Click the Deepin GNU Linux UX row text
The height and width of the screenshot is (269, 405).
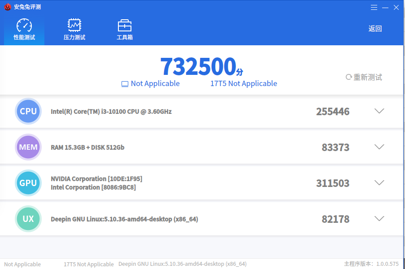[125, 219]
